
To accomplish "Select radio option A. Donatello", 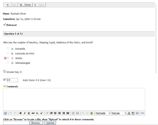I will click(8, 48).
